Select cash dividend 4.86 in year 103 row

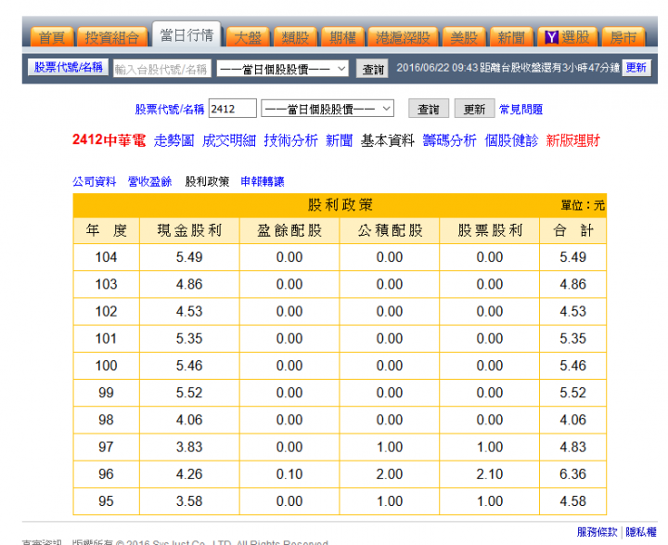(x=189, y=284)
